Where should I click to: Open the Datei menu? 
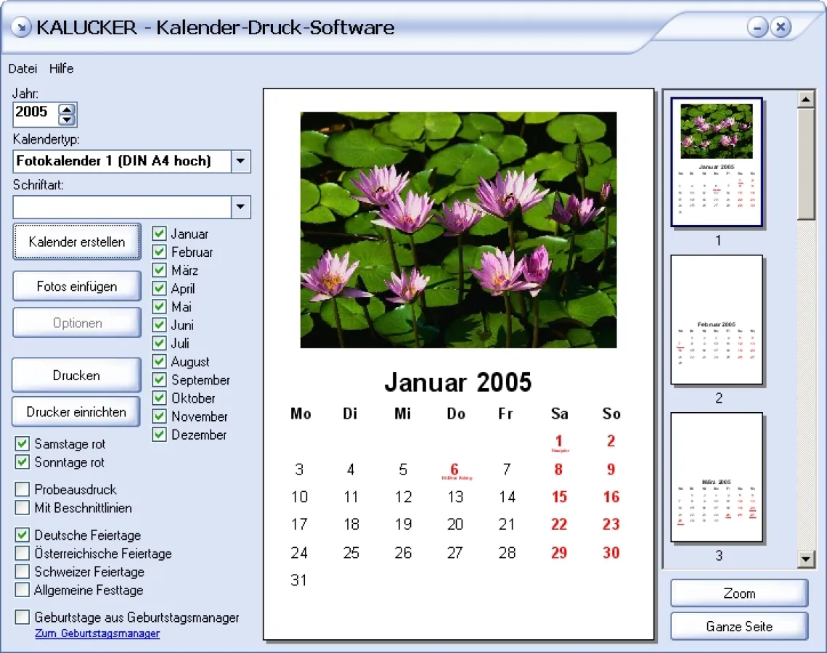pyautogui.click(x=23, y=68)
